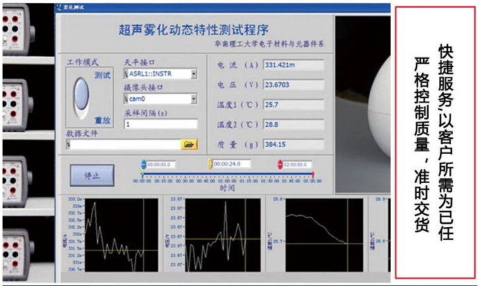
Task: Click the yellow current-time marker icon
Action: pyautogui.click(x=210, y=164)
